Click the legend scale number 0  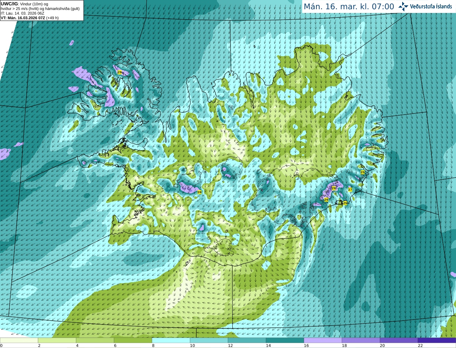(x=1, y=346)
